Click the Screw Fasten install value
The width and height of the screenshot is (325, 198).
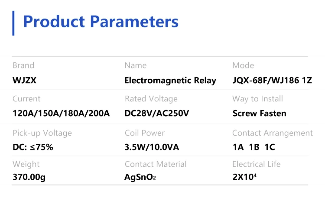pyautogui.click(x=259, y=114)
